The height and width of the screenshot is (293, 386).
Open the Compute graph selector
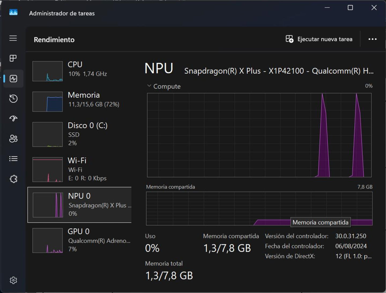[164, 86]
